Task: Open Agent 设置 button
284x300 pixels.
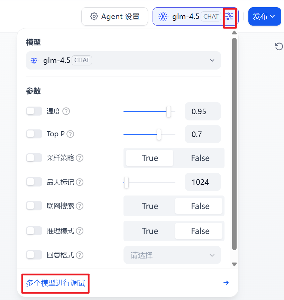Action: (x=114, y=17)
